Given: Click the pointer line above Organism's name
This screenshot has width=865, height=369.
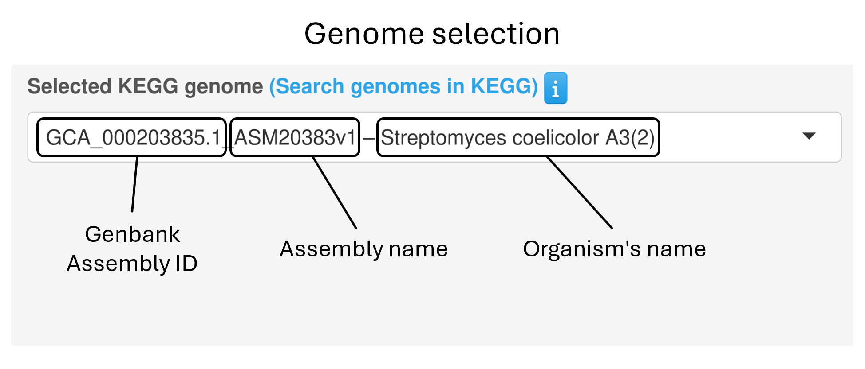Looking at the screenshot, I should pos(579,193).
